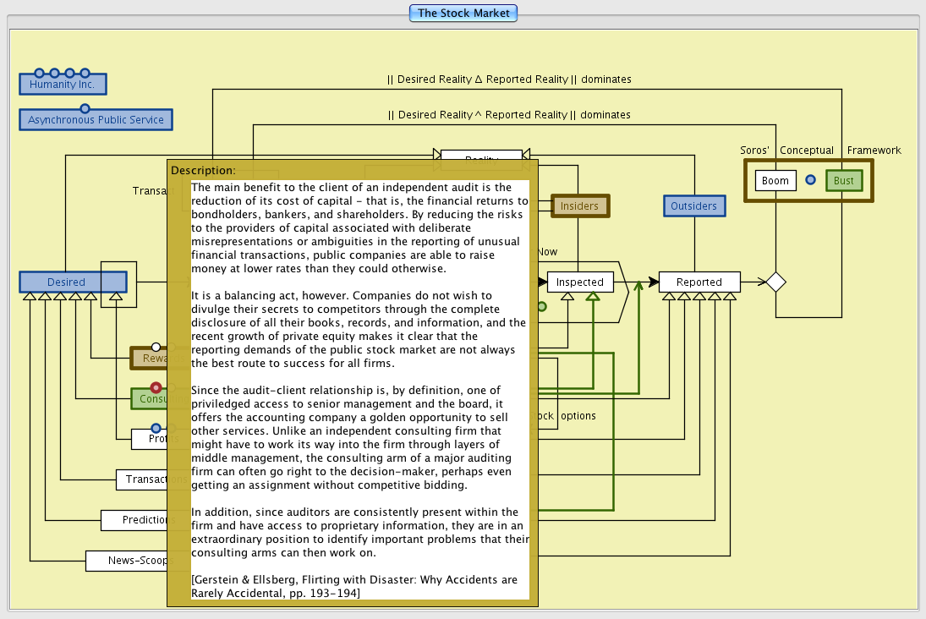Click the diamond connector right of Reported
Viewport: 926px width, 619px height.
775,282
